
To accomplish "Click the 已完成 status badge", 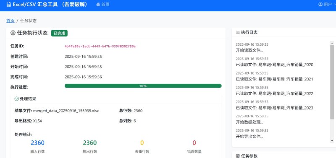I will pos(59,33).
